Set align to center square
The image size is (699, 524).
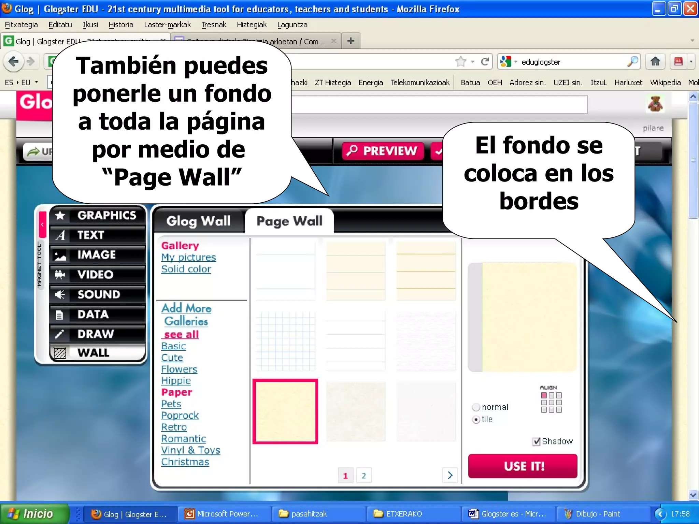click(x=552, y=403)
